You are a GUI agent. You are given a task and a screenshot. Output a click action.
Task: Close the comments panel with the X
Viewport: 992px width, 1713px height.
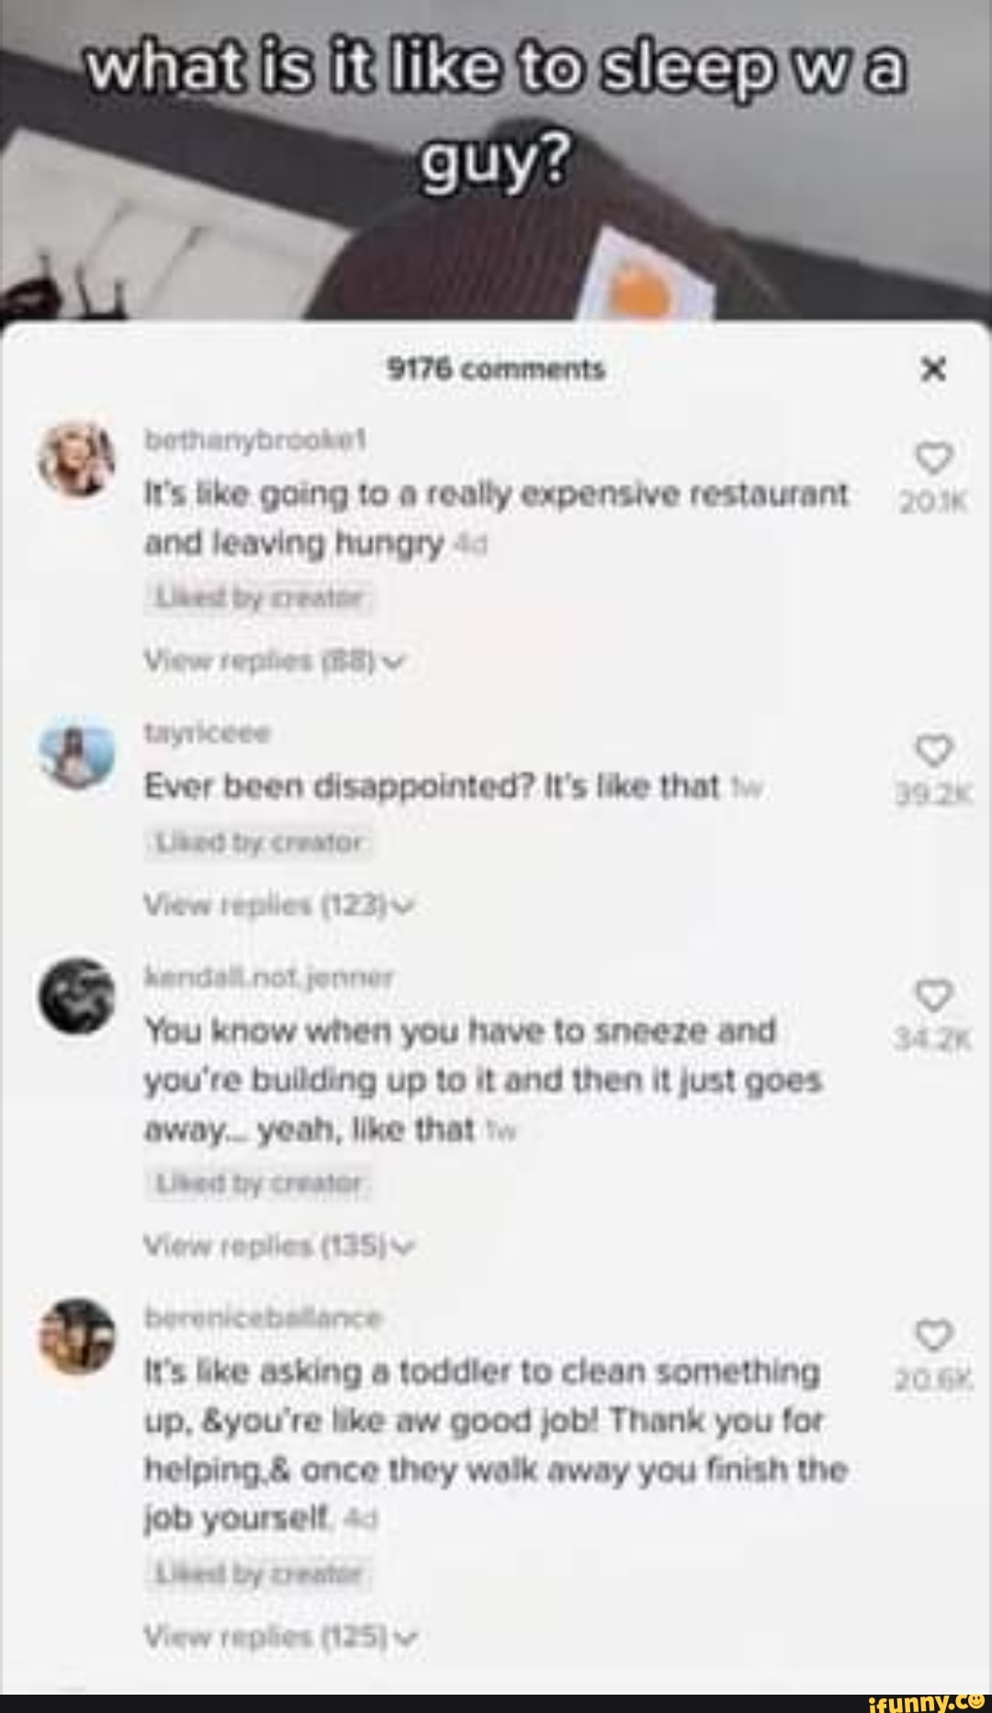pyautogui.click(x=933, y=369)
